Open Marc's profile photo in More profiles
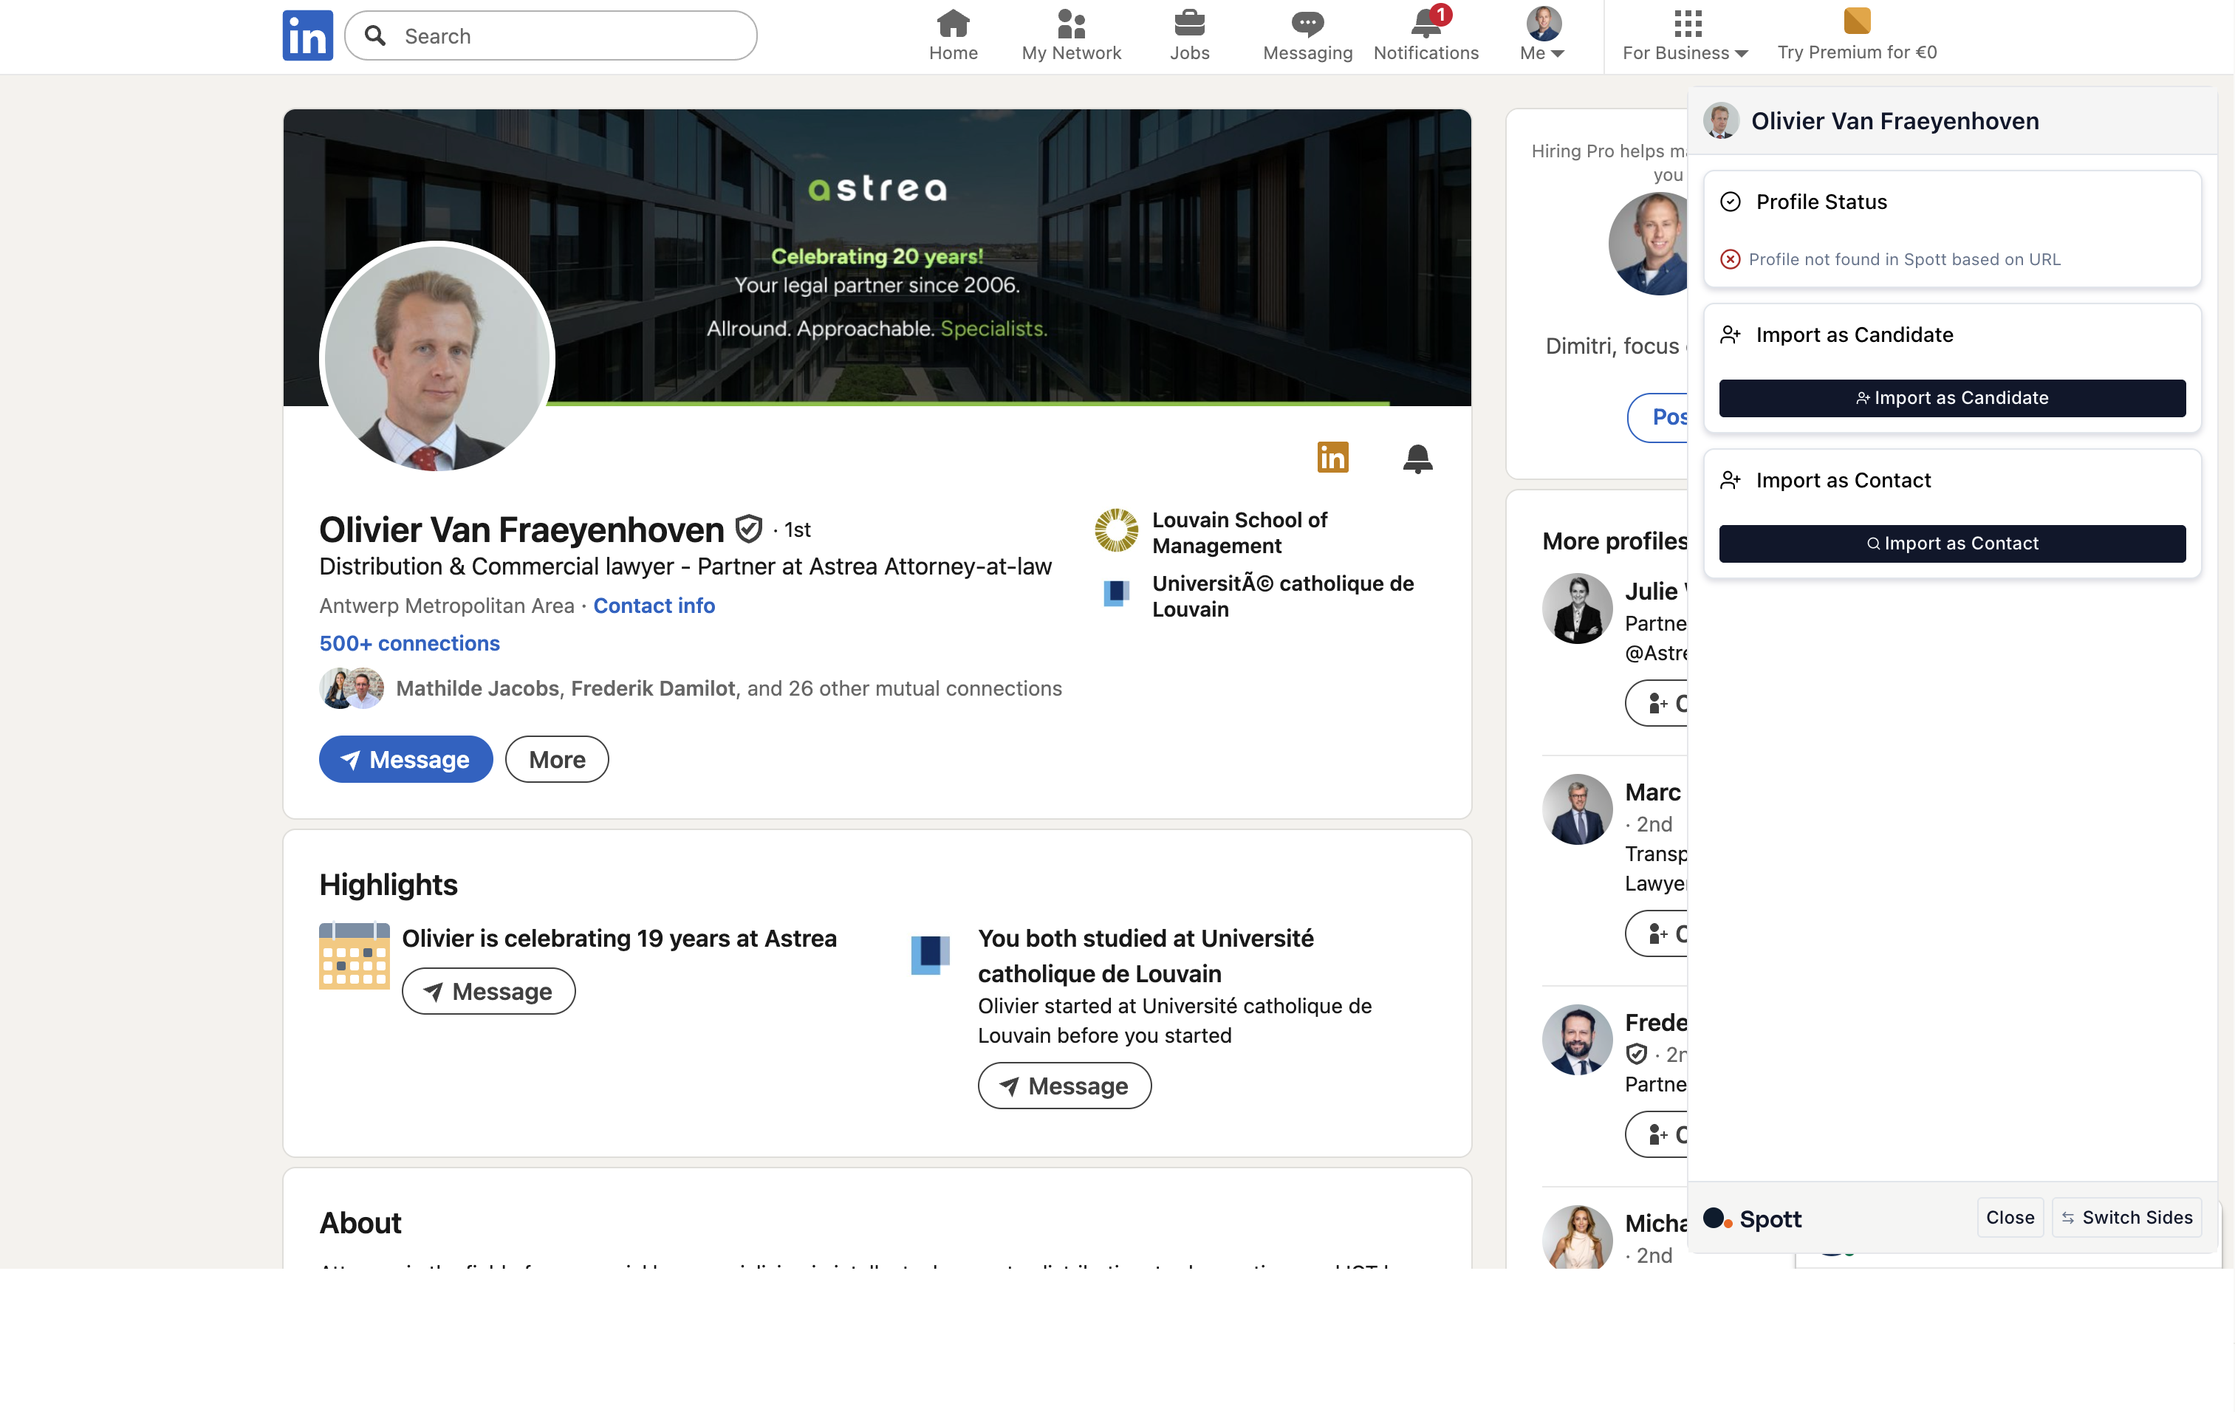 [x=1577, y=809]
